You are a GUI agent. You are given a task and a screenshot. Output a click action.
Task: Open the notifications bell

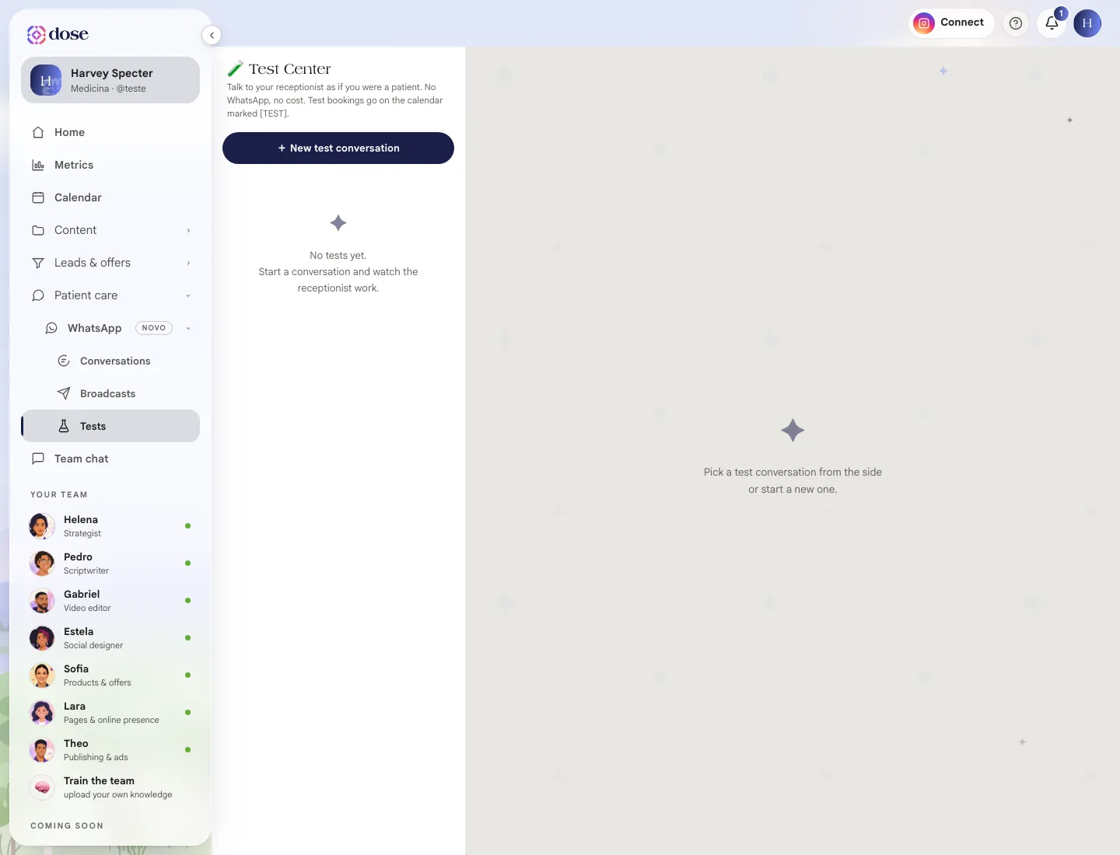(1052, 23)
